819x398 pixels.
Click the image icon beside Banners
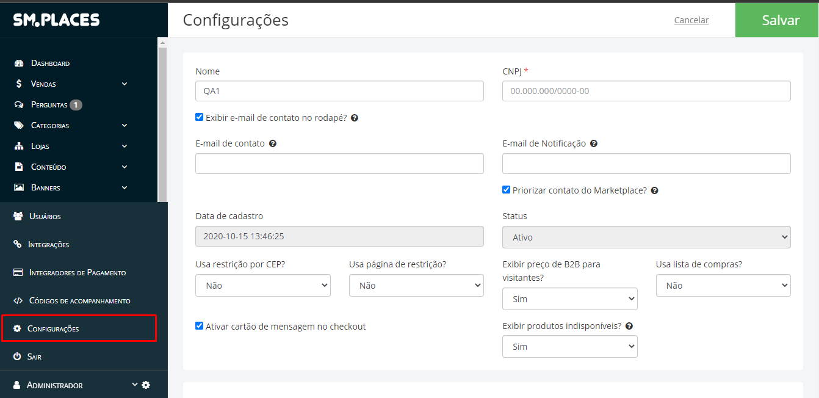click(19, 188)
